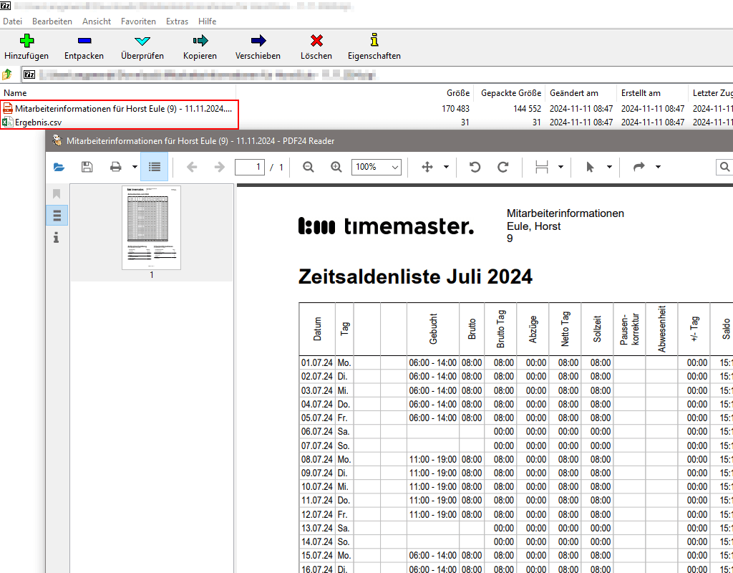Zoom out using the minus magnifier icon
This screenshot has height=573, width=733.
[307, 167]
